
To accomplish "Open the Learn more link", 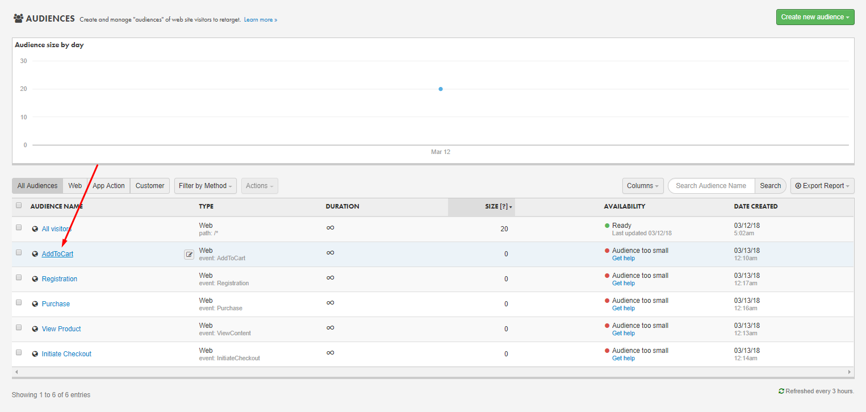I will pos(261,20).
